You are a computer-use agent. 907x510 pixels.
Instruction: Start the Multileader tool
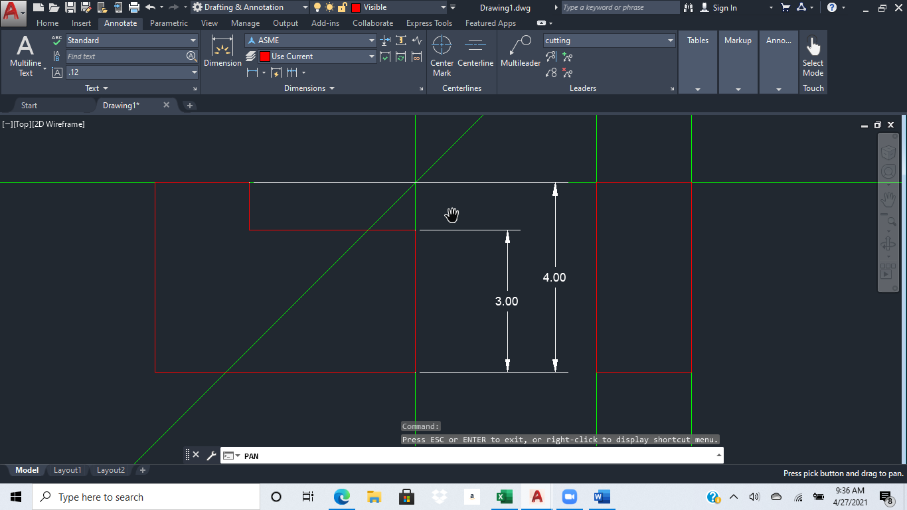click(520, 53)
